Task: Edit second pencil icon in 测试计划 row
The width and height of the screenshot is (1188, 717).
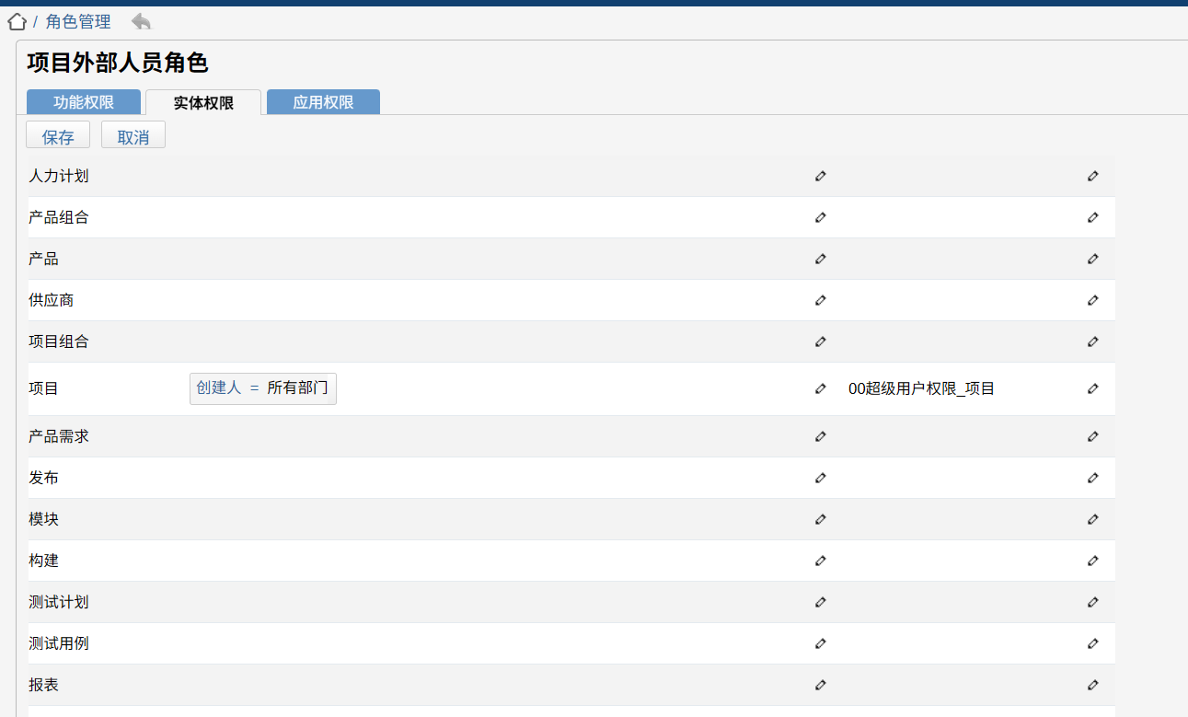Action: tap(1093, 603)
